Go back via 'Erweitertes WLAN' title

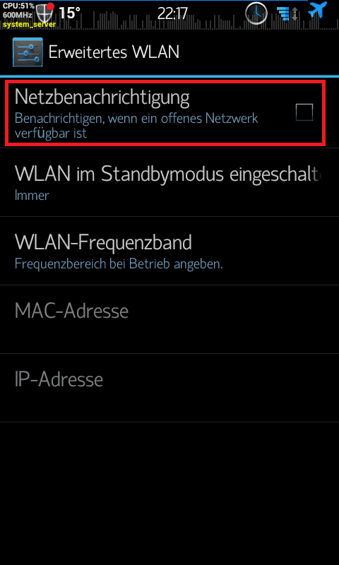pos(114,52)
